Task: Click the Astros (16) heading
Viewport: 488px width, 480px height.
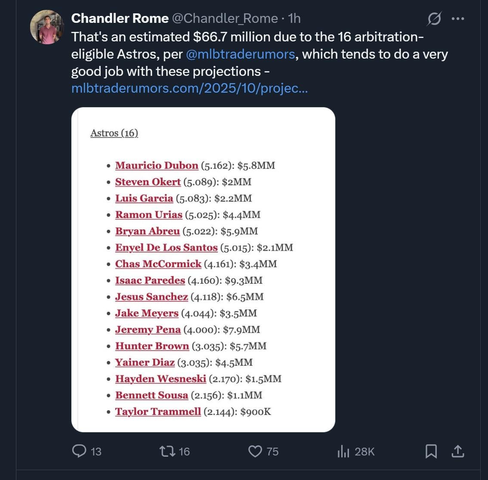Action: coord(114,133)
